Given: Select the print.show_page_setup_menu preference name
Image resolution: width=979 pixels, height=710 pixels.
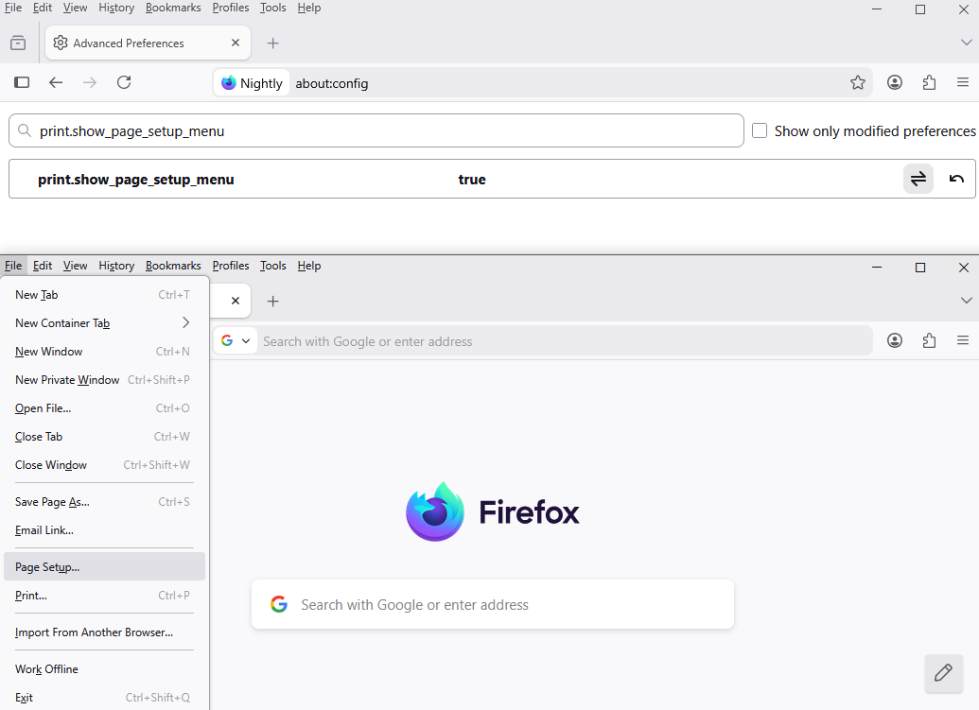Looking at the screenshot, I should click(135, 180).
